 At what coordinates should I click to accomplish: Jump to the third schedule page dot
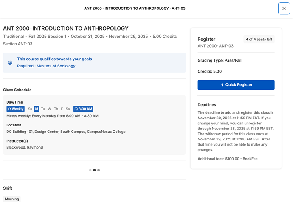[x=99, y=170]
